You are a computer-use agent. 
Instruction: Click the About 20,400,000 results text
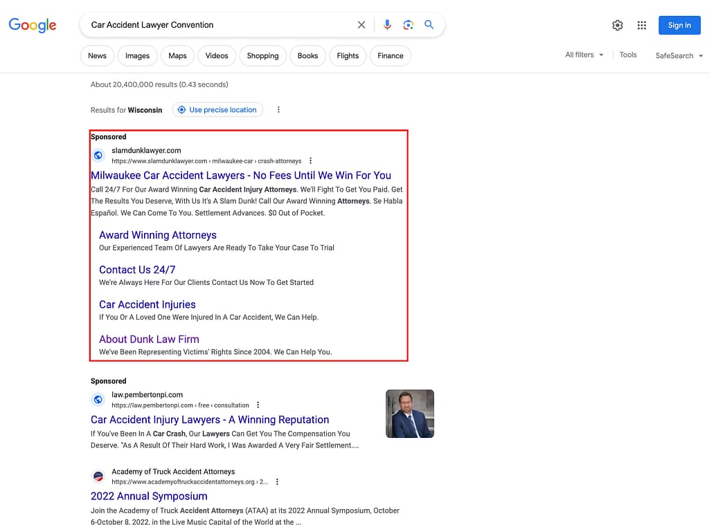tap(159, 84)
